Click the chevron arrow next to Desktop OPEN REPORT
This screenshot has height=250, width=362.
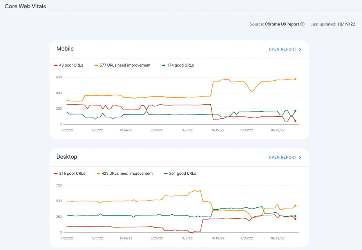[x=300, y=157]
